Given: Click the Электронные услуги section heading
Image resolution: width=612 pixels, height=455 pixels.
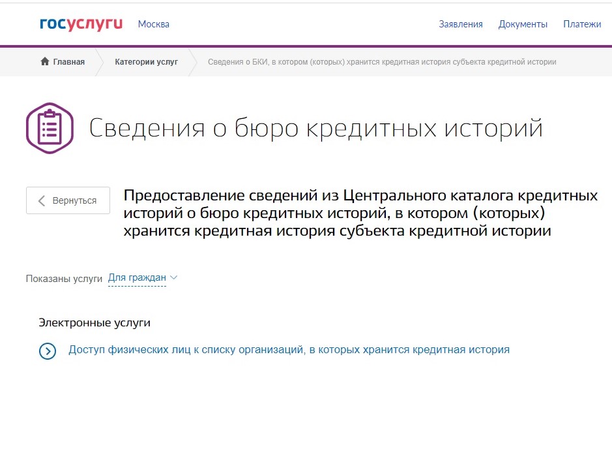Looking at the screenshot, I should [x=95, y=322].
